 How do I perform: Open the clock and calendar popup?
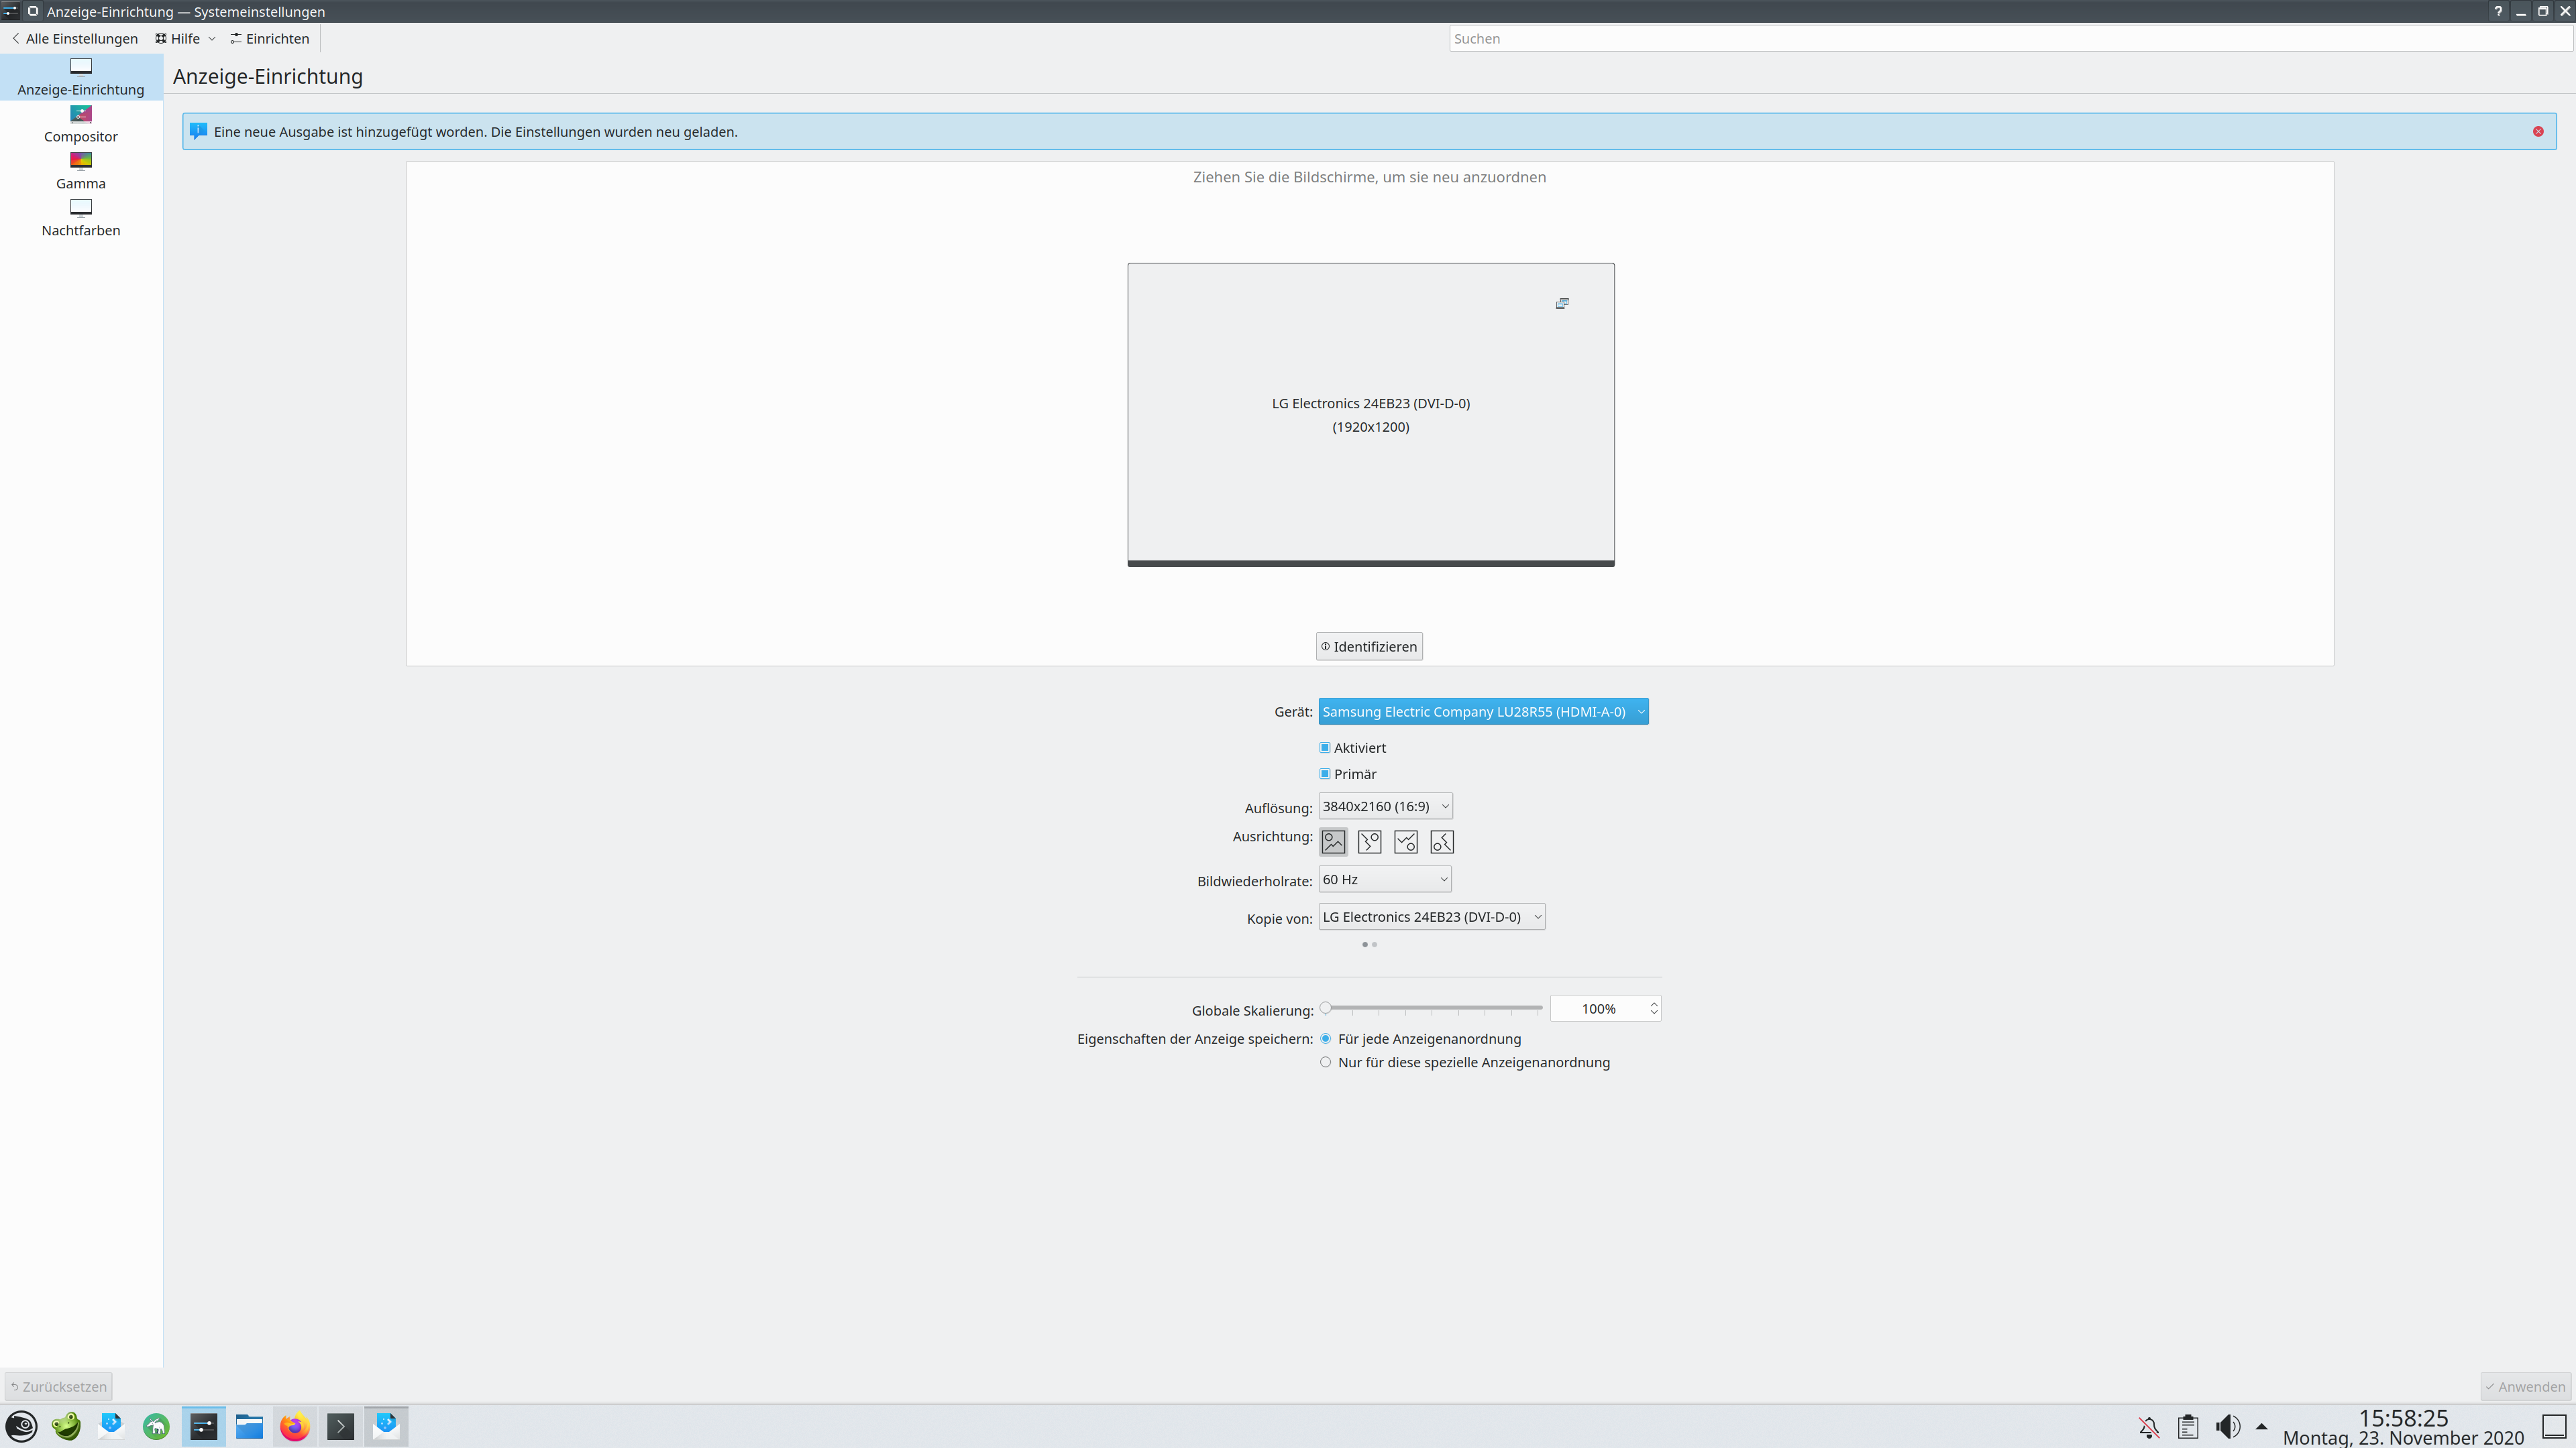pyautogui.click(x=2403, y=1428)
